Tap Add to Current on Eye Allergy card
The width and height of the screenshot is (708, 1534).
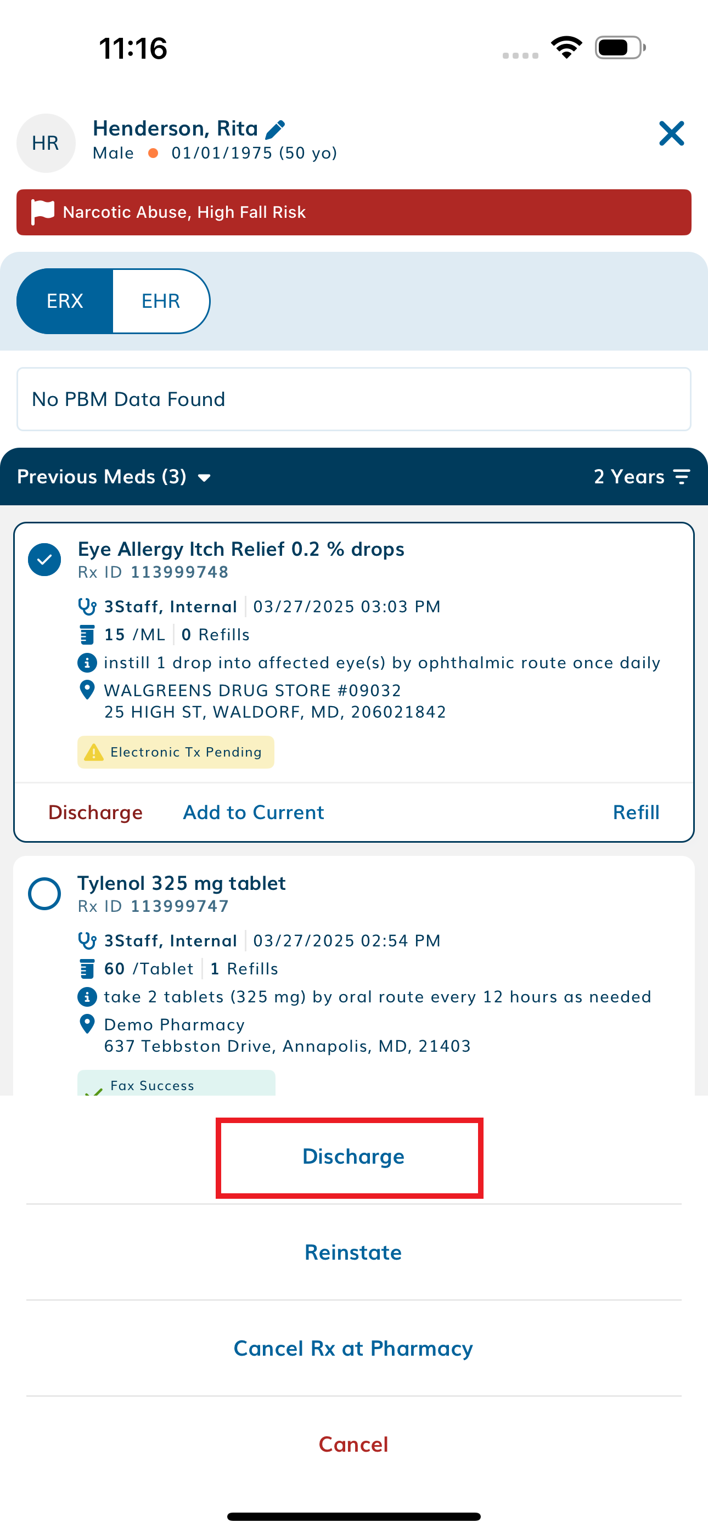(254, 812)
